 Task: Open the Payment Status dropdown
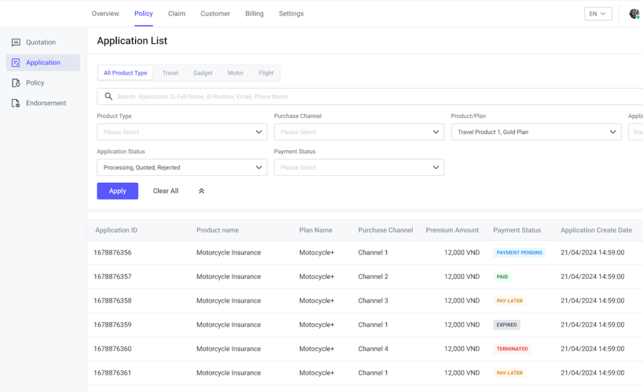(x=359, y=167)
